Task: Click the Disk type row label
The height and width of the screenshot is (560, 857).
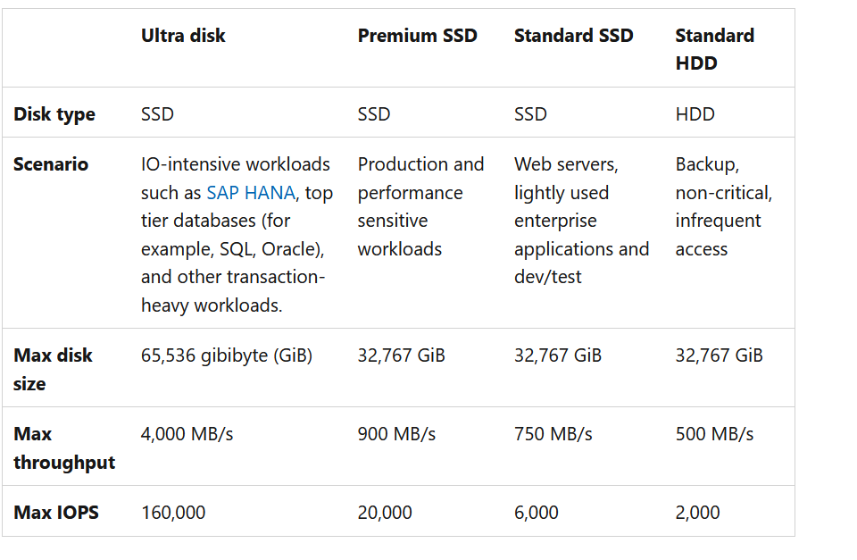Action: tap(54, 114)
